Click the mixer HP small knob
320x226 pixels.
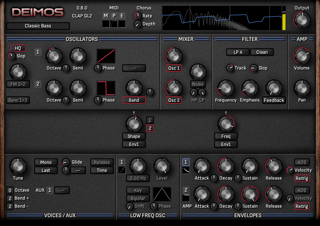tap(194, 92)
